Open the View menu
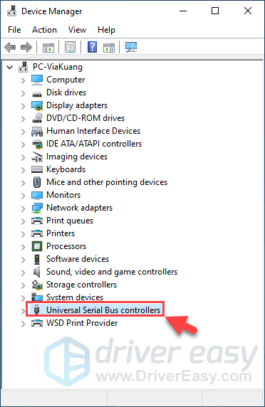Image resolution: width=265 pixels, height=407 pixels. [x=77, y=30]
